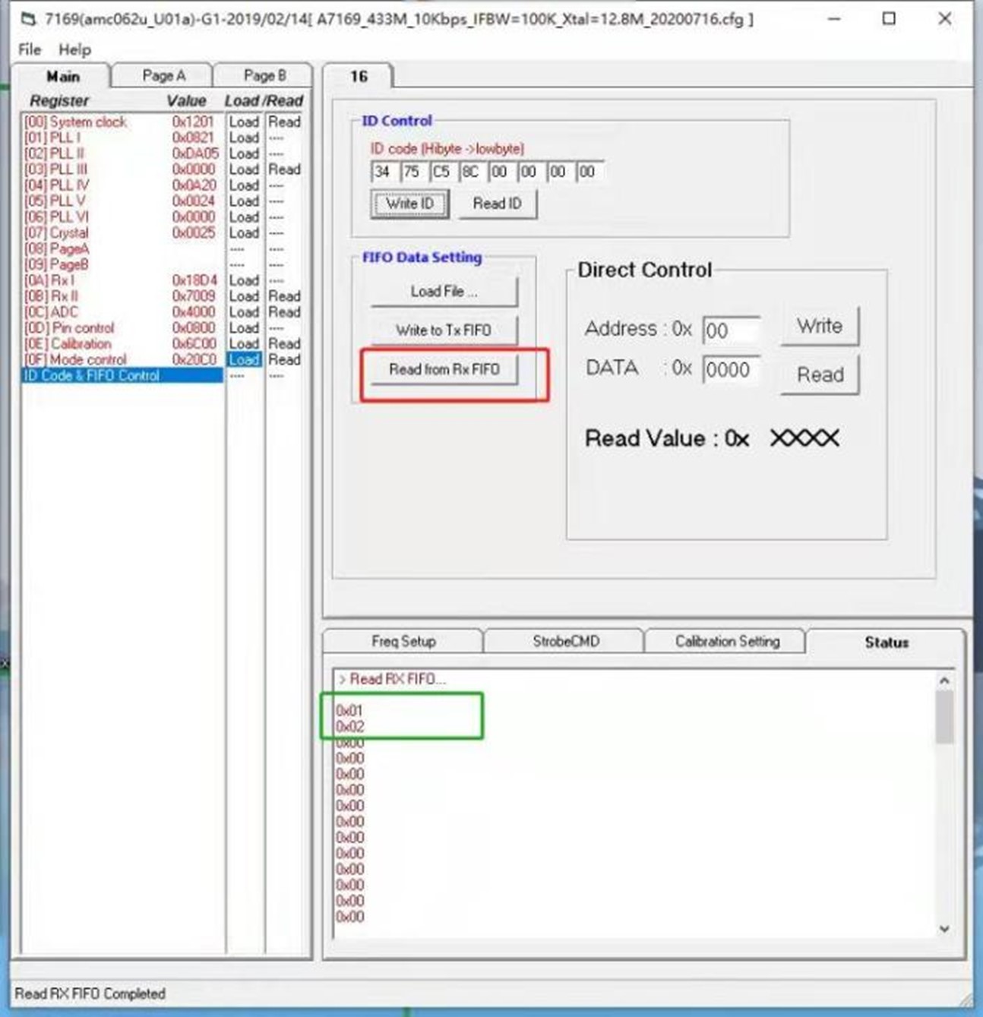Open the Help menu
Viewport: 983px width, 1017px height.
click(x=74, y=49)
